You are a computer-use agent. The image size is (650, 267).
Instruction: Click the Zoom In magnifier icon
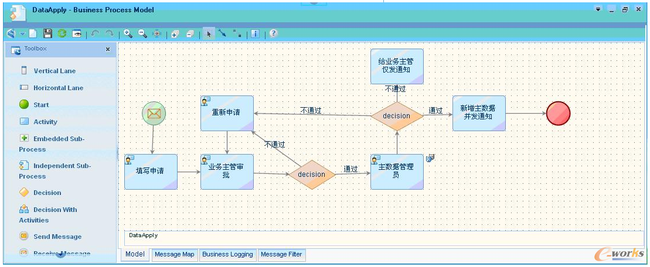(128, 34)
